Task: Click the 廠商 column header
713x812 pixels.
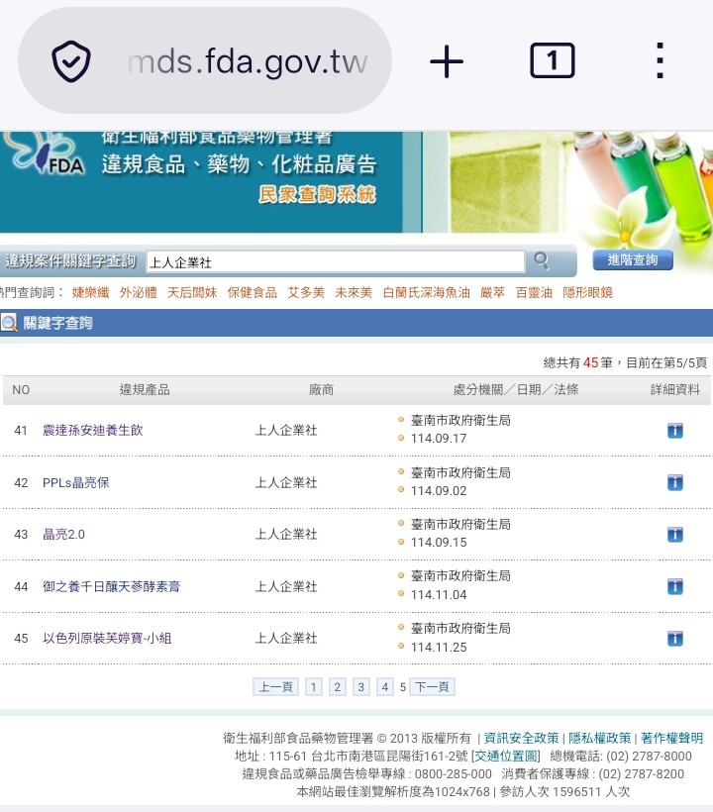Action: point(321,389)
